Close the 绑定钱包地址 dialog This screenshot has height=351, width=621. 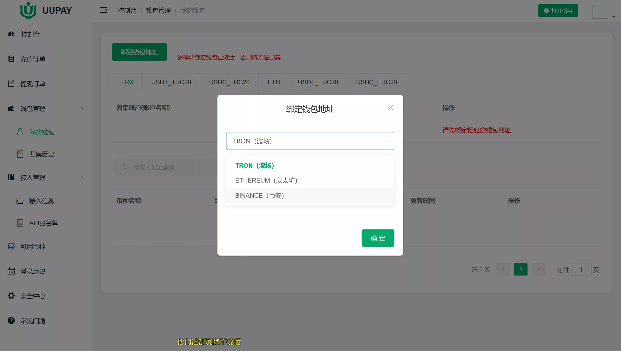click(x=390, y=108)
